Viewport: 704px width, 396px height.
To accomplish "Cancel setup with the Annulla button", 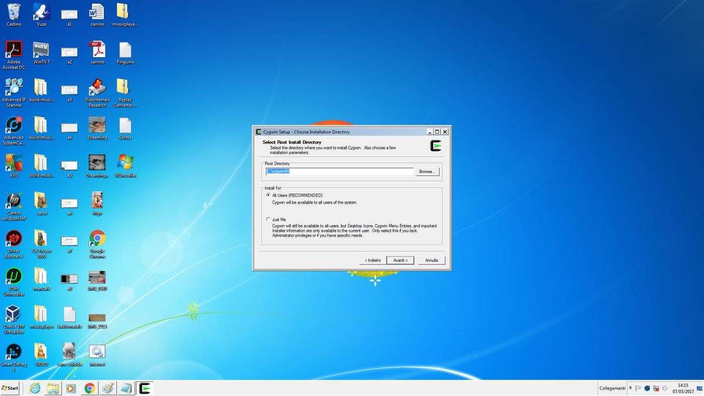I will point(431,260).
